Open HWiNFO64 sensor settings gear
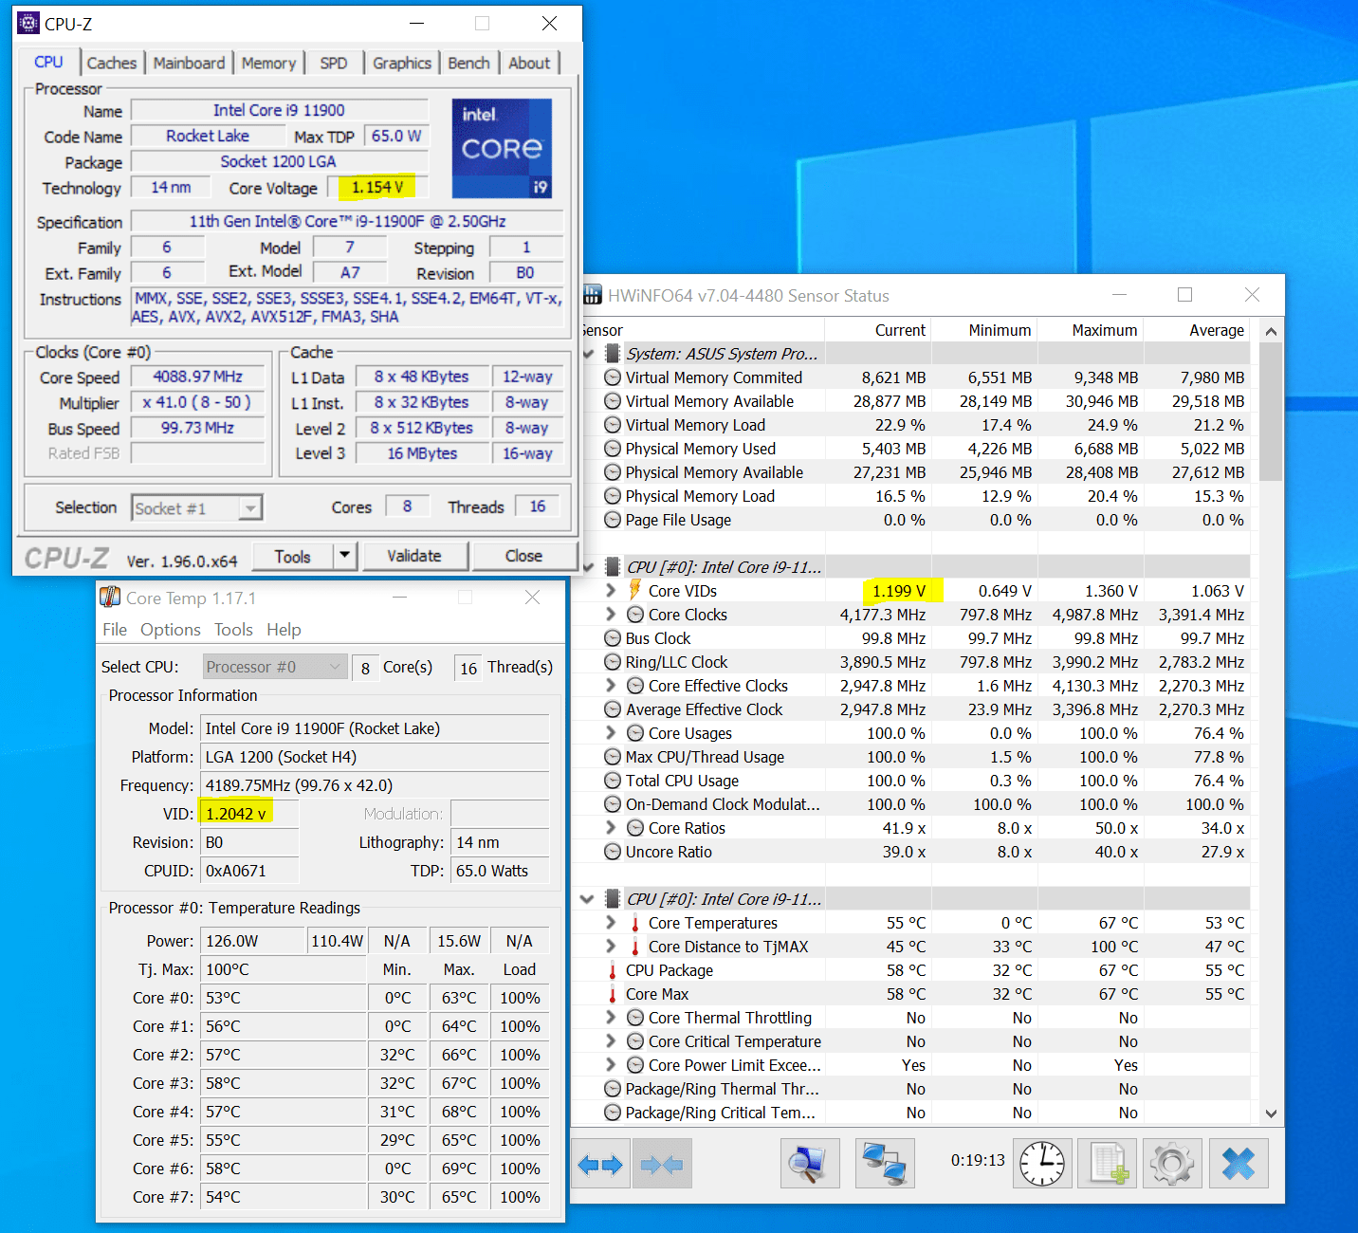Viewport: 1358px width, 1233px height. pos(1172,1164)
